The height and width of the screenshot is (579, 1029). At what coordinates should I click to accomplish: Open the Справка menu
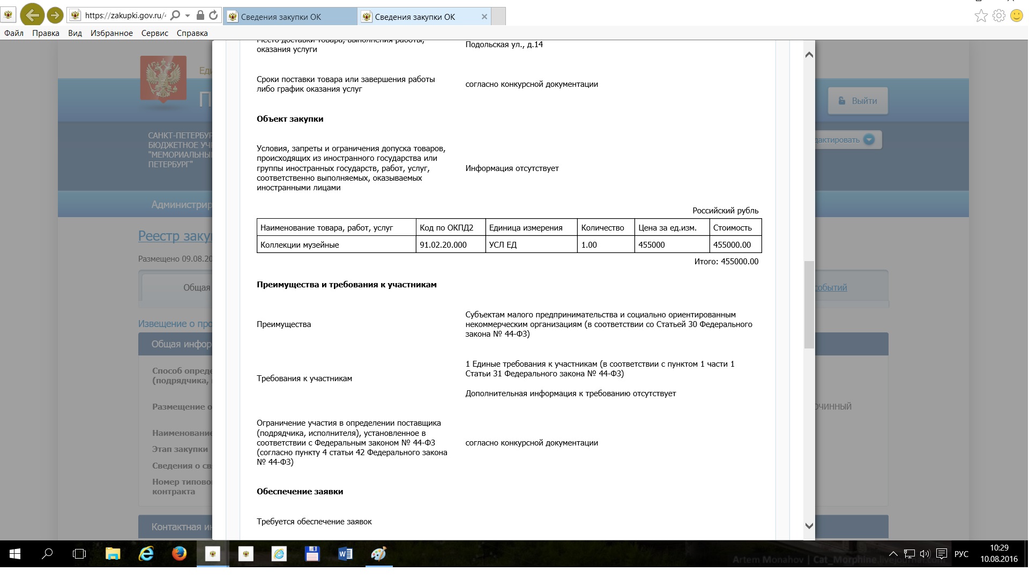point(192,33)
